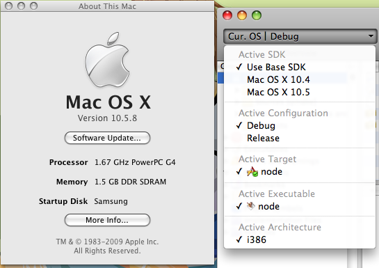The image size is (379, 268).
Task: Select node under Active Executable
Action: point(300,206)
